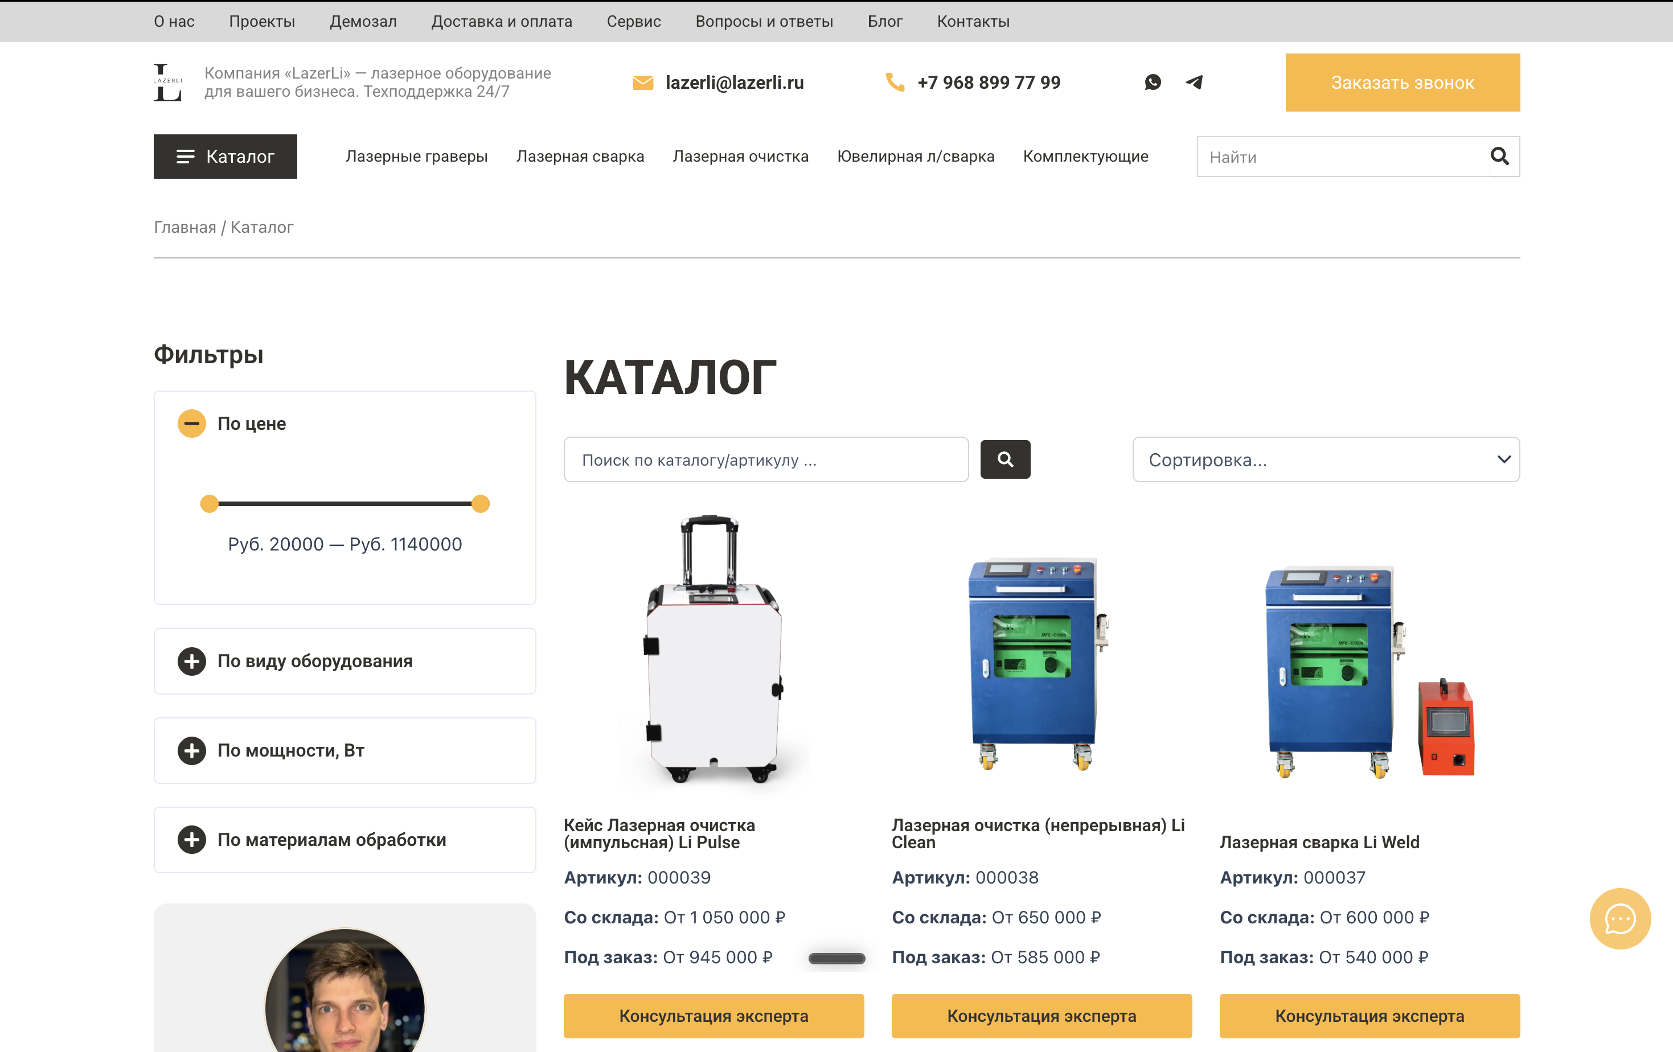This screenshot has width=1673, height=1052.
Task: Expand the По мощности, Вт filter
Action: (192, 751)
